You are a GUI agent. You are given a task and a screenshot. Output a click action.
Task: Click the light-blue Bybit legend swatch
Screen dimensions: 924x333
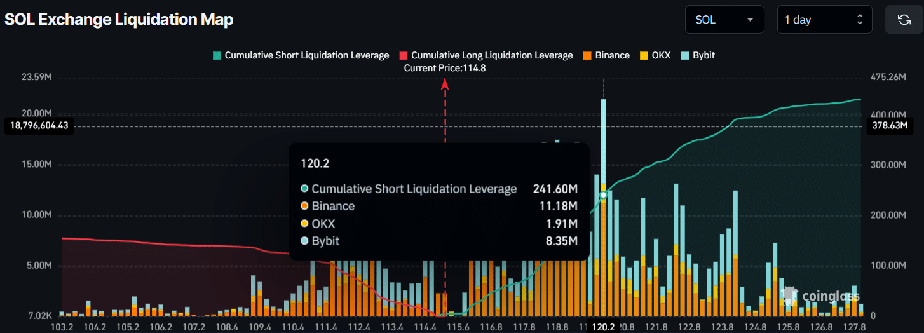click(x=685, y=55)
